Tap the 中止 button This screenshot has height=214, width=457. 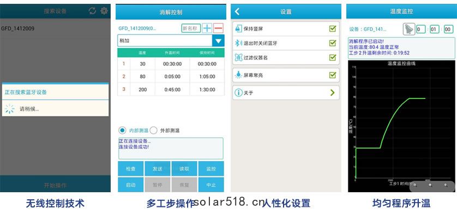pos(211,185)
